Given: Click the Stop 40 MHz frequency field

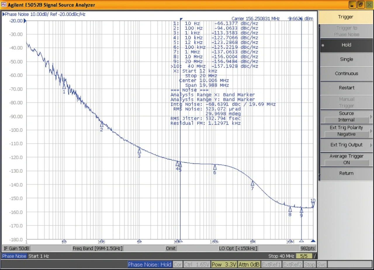Looking at the screenshot, I should tap(281, 256).
